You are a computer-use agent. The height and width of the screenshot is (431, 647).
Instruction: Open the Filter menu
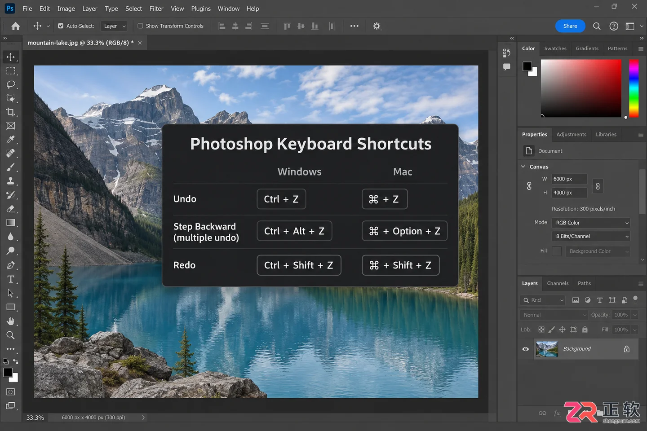pyautogui.click(x=156, y=9)
